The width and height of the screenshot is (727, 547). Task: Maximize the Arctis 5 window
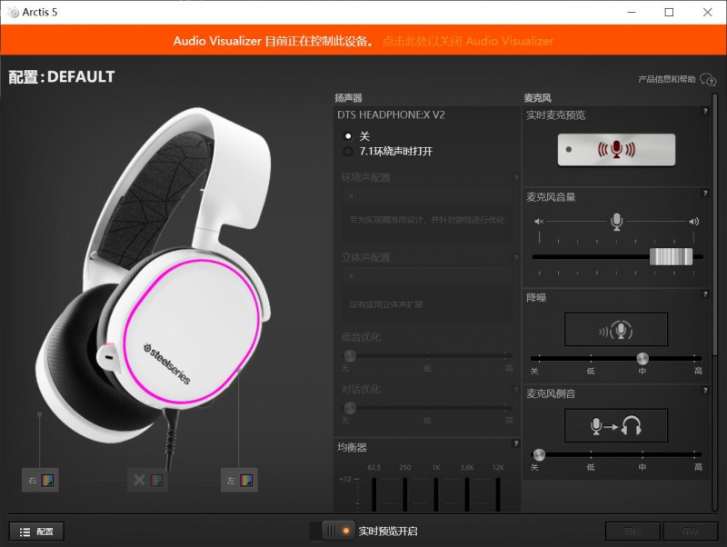669,13
